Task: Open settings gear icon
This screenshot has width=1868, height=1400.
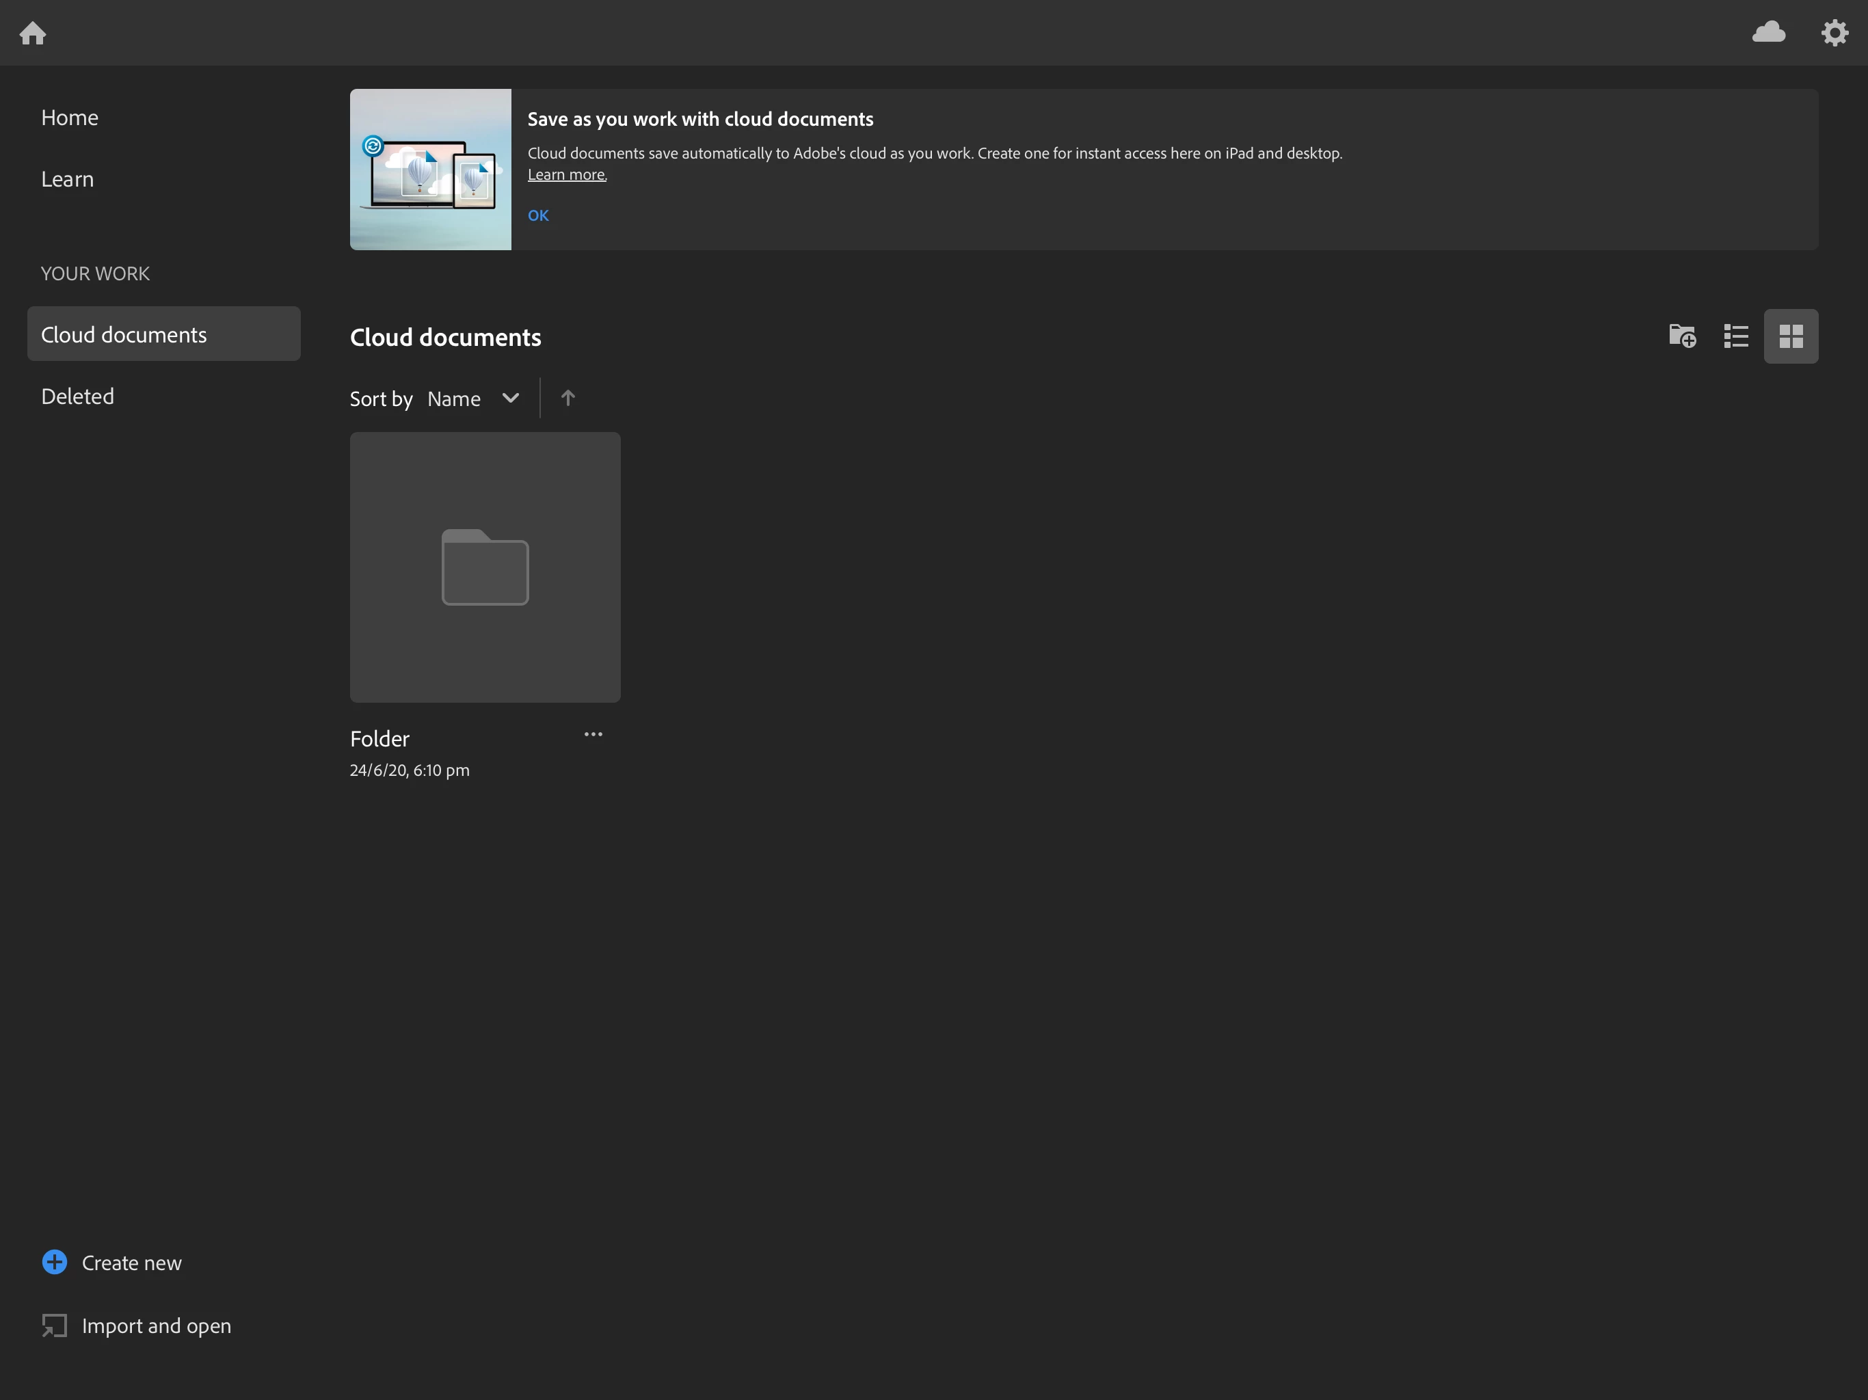Action: [x=1834, y=33]
